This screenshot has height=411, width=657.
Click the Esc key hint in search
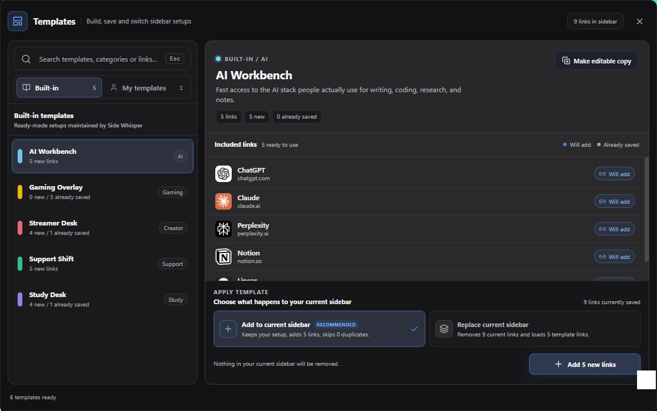(x=175, y=59)
